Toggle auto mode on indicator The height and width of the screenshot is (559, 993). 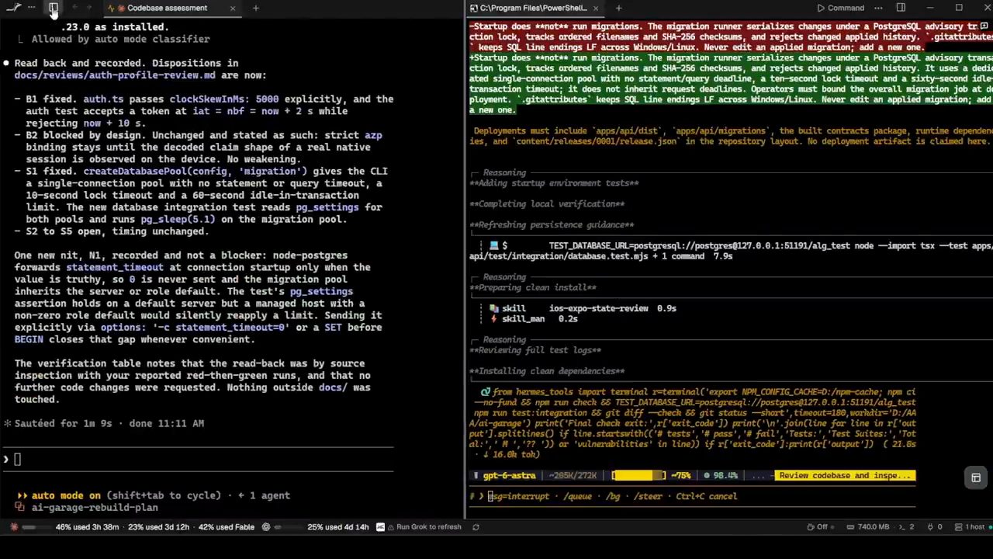point(67,495)
